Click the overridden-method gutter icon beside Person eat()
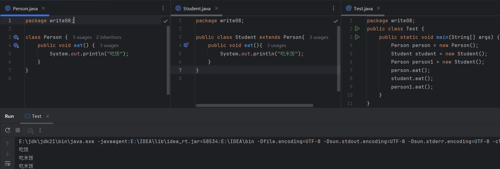Image resolution: width=500 pixels, height=169 pixels. click(x=16, y=45)
